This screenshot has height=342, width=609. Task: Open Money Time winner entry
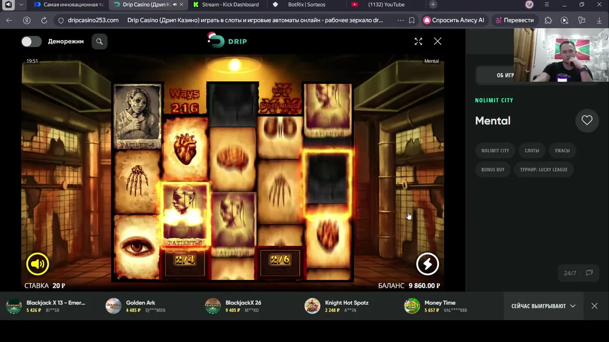pos(435,306)
